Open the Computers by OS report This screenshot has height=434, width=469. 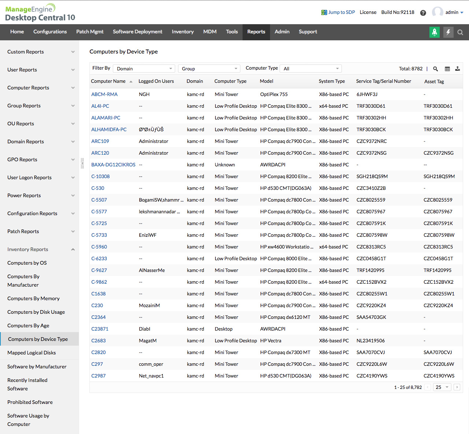click(x=27, y=263)
